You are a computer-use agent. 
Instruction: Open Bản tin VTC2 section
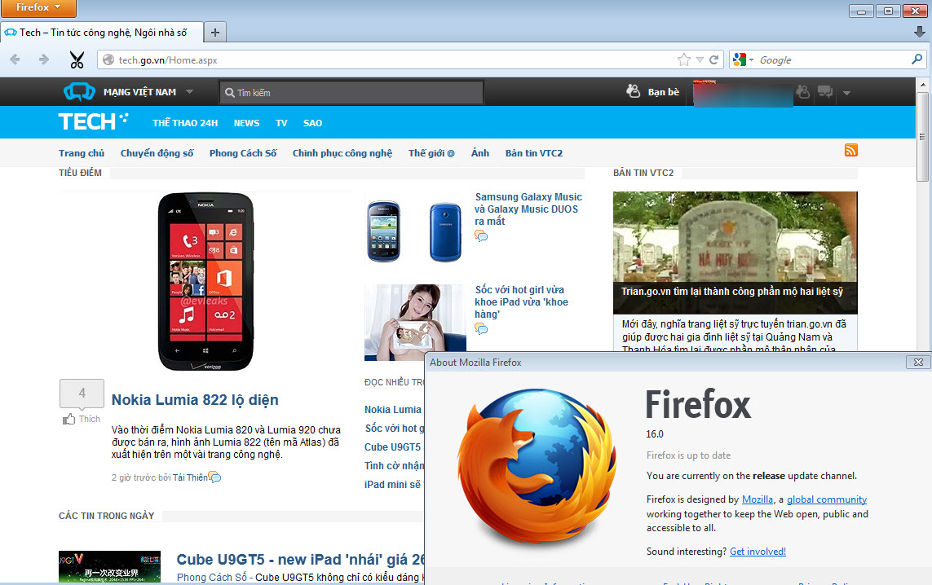pyautogui.click(x=534, y=153)
